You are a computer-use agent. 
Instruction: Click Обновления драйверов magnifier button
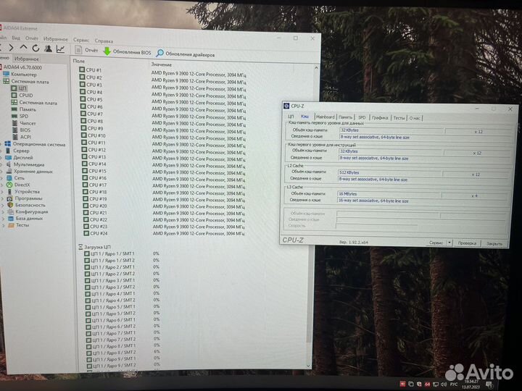tap(186, 54)
